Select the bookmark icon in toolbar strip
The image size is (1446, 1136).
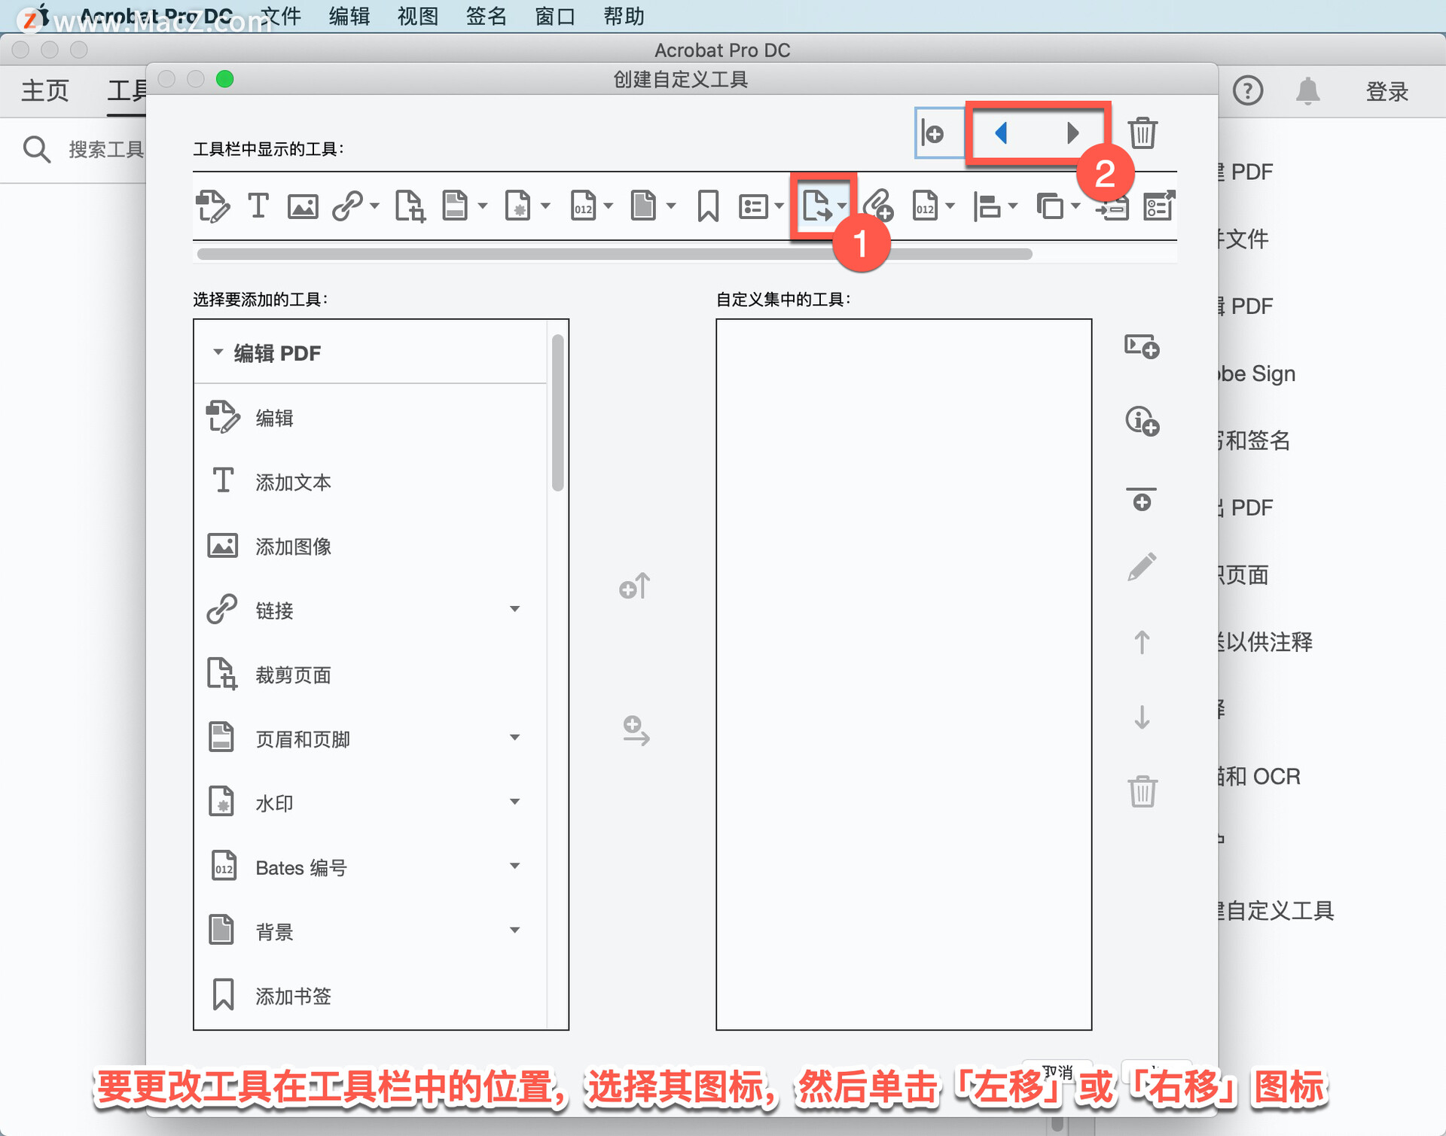[708, 206]
